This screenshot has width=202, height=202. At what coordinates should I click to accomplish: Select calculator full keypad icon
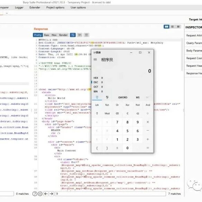97,97
